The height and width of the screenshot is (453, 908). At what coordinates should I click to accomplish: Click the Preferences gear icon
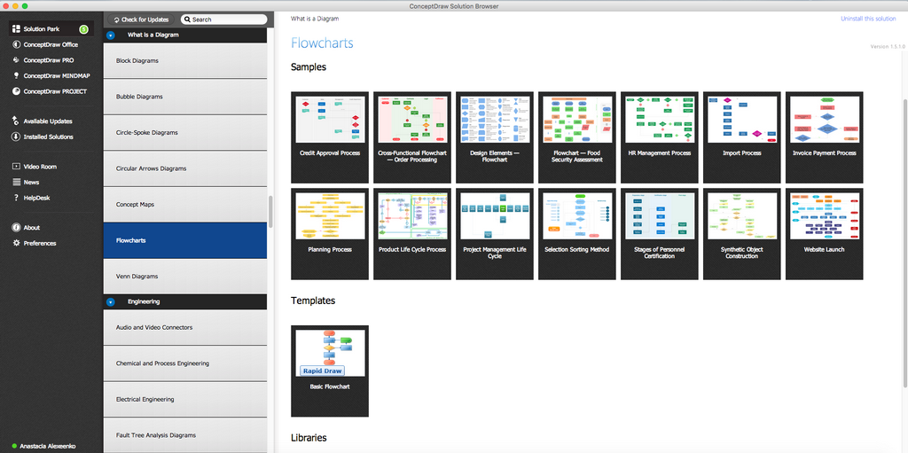(x=16, y=243)
